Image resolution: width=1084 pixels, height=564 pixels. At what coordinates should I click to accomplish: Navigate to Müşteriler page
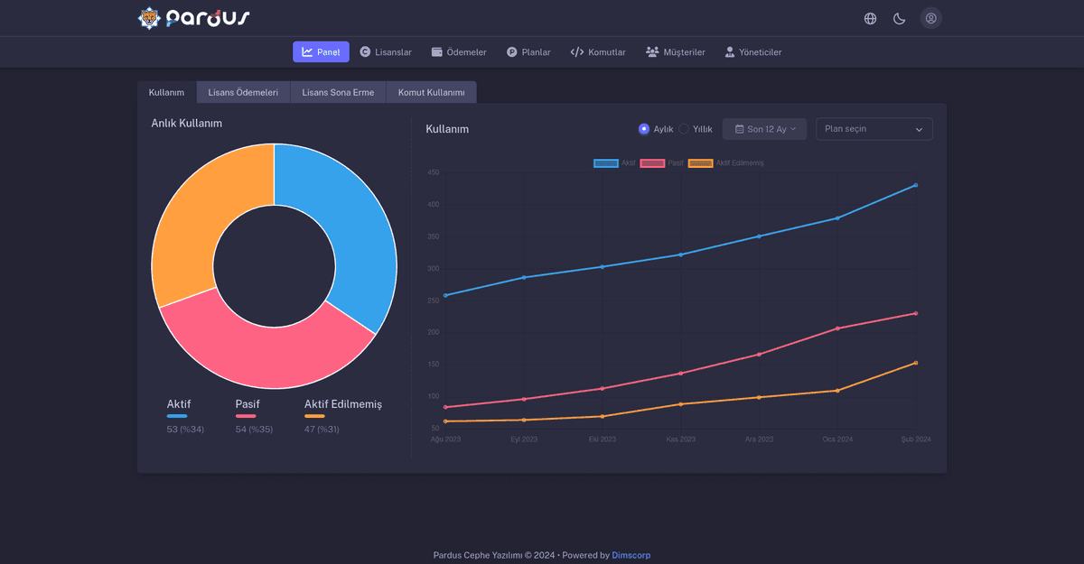(x=676, y=52)
